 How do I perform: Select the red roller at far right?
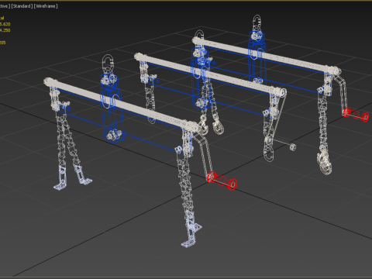(x=356, y=115)
